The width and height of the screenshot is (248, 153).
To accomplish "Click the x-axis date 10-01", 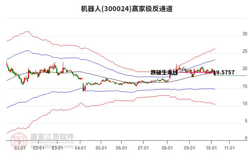I will [211, 148].
